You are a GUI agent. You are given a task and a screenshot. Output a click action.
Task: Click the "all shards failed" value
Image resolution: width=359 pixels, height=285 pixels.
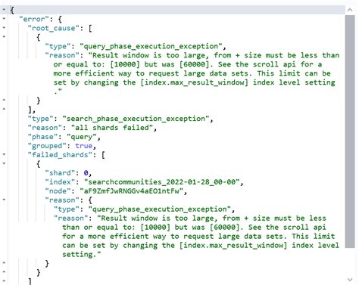[112, 128]
